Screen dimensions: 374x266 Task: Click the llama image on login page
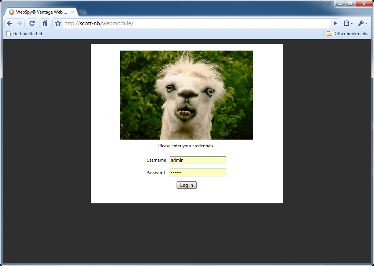pos(186,95)
